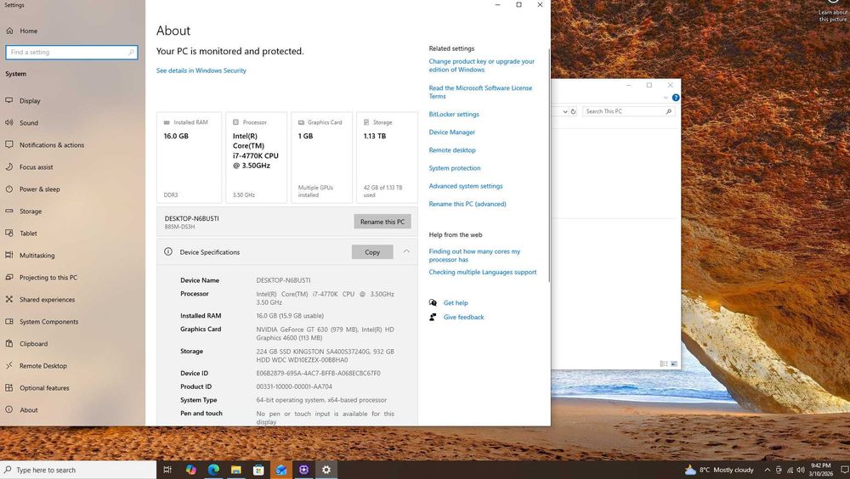Open Advanced system settings link
Viewport: 850px width, 479px height.
[x=466, y=186]
